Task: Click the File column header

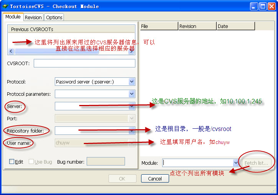Action: coord(159,26)
